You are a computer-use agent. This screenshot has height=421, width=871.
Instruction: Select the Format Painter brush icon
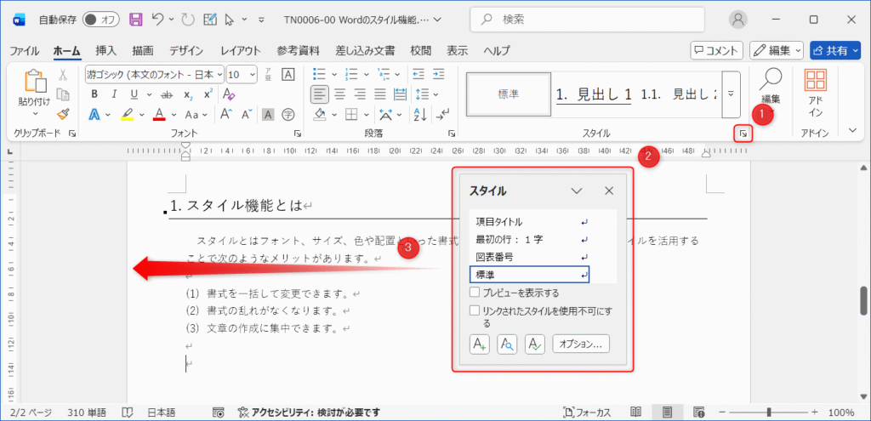pos(62,114)
